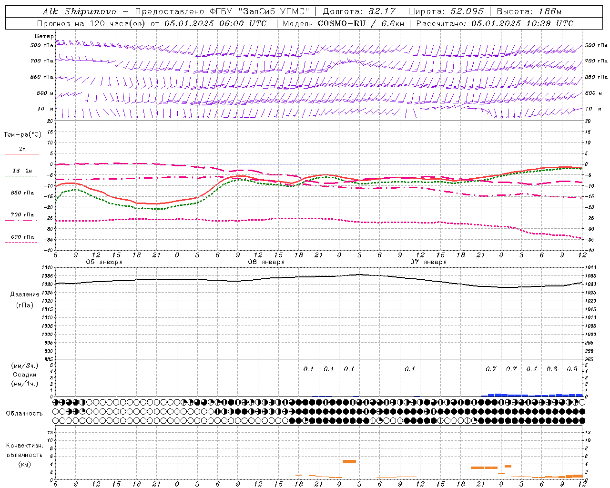Image resolution: width=610 pixels, height=488 pixels.
Task: Click the Тем-ра(°C) axis title
Action: click(x=22, y=135)
